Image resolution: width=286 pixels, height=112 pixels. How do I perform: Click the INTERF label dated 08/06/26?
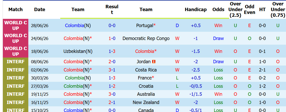[x=16, y=62]
